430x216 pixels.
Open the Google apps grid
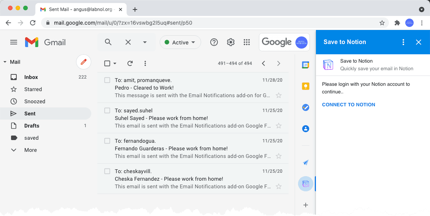pos(247,42)
